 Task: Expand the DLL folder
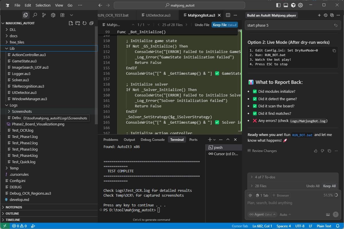pyautogui.click(x=13, y=29)
